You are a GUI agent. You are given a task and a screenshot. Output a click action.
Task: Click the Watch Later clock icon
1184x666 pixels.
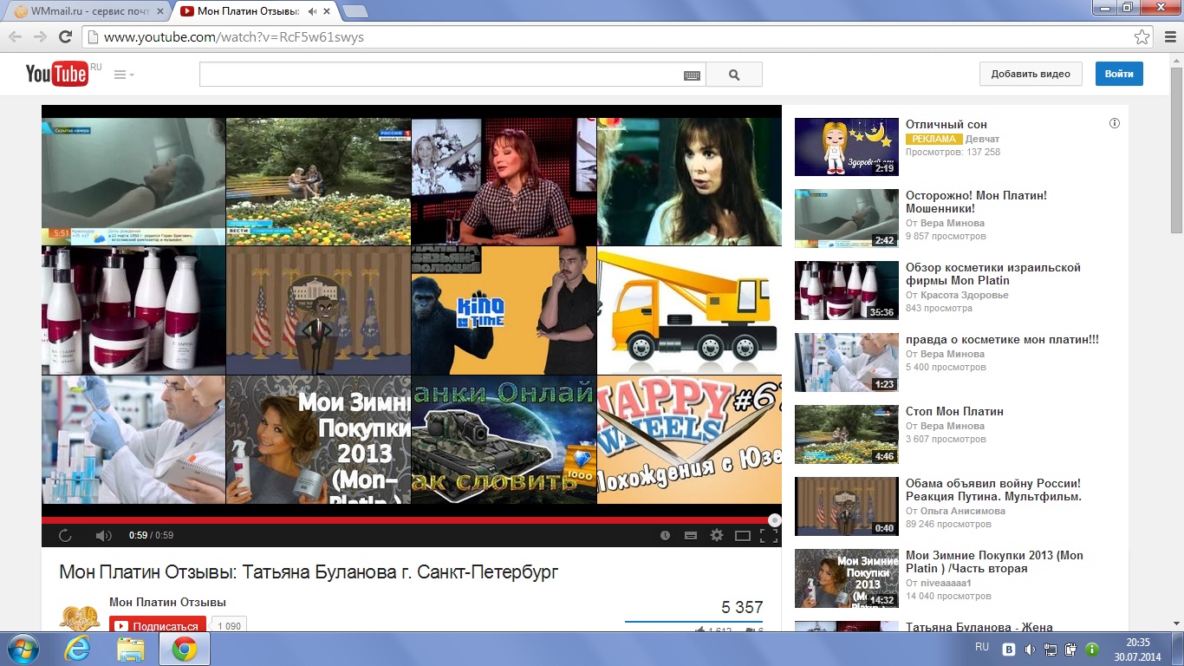tap(665, 536)
